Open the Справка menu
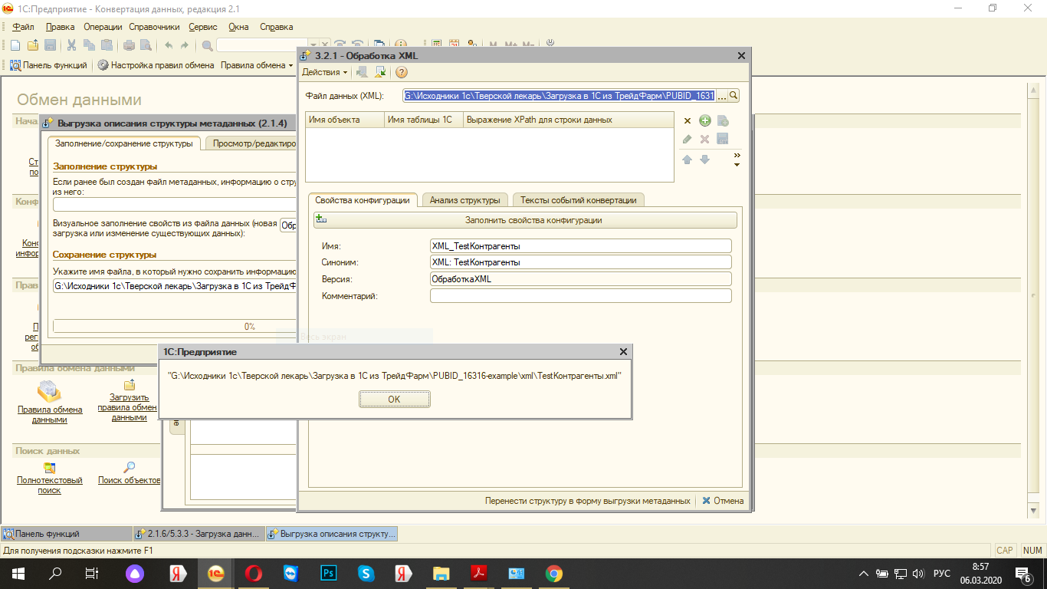Screen dimensions: 1047x589 pos(277,27)
